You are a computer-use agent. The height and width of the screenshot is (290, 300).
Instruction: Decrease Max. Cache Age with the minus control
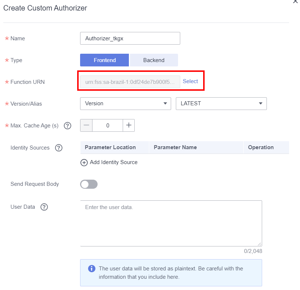coord(86,126)
